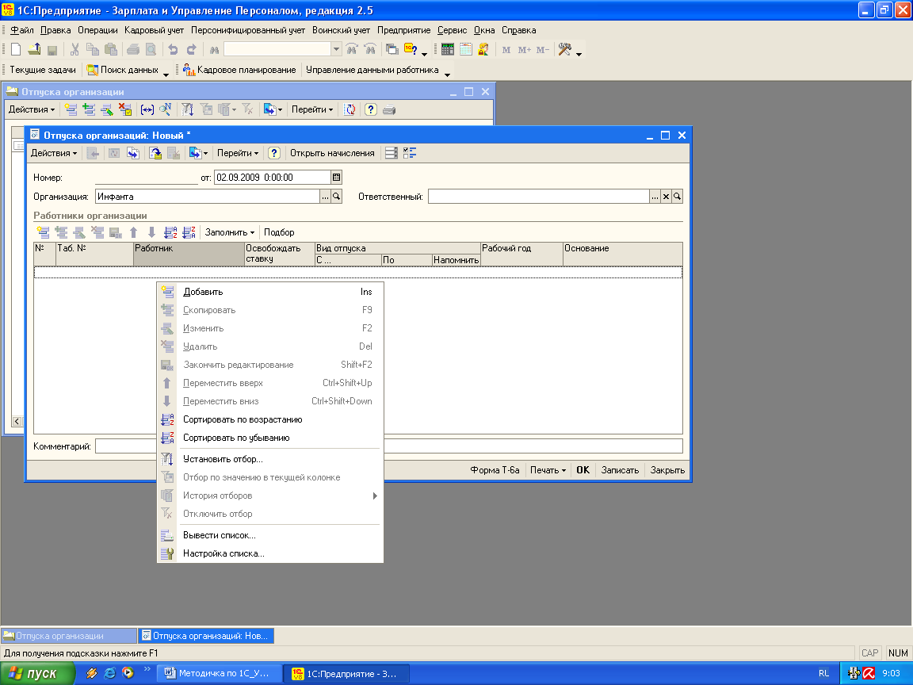Viewport: 913px width, 685px height.
Task: Click the refresh icon in Отпуска организации list window
Action: pos(350,109)
